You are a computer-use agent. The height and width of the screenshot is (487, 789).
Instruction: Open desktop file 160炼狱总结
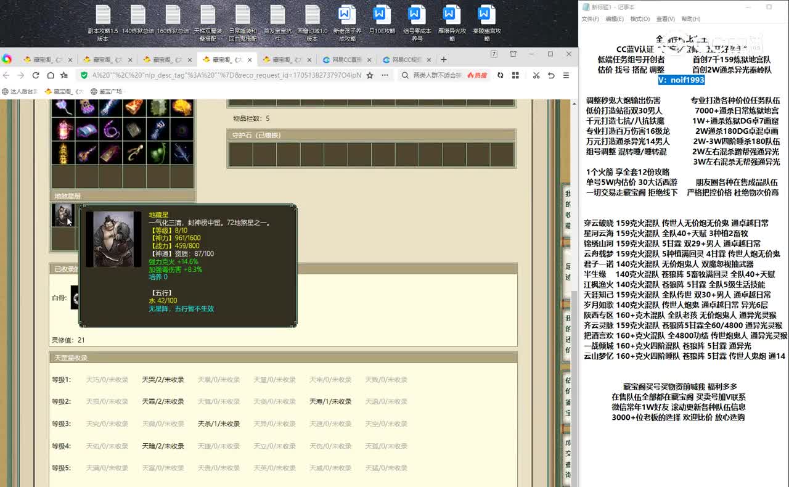coord(173,20)
